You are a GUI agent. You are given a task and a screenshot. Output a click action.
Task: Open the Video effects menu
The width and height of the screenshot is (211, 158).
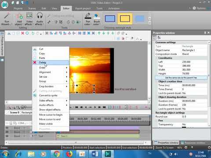point(29,19)
